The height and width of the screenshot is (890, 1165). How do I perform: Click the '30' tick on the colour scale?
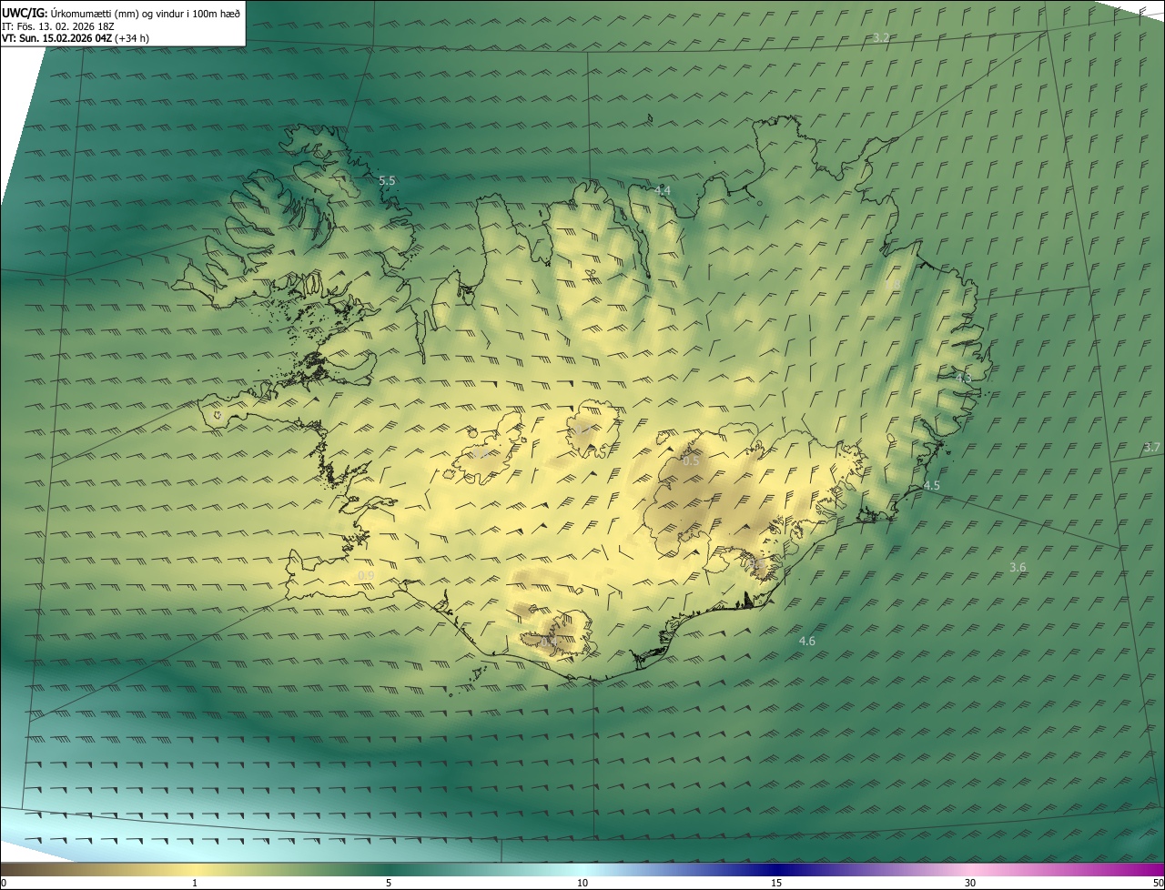pos(970,884)
